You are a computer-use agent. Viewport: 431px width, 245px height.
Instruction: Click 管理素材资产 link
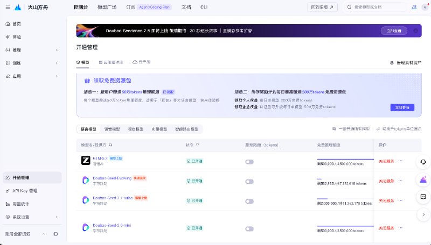[x=406, y=63]
